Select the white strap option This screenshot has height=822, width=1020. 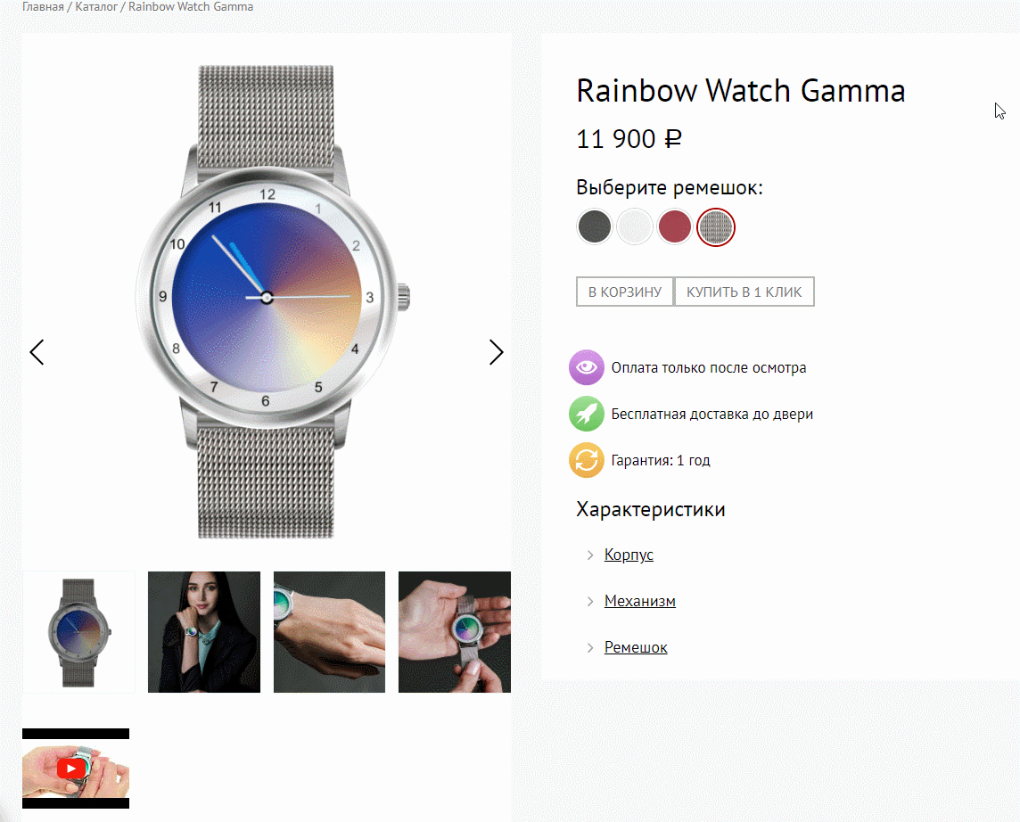pyautogui.click(x=634, y=226)
